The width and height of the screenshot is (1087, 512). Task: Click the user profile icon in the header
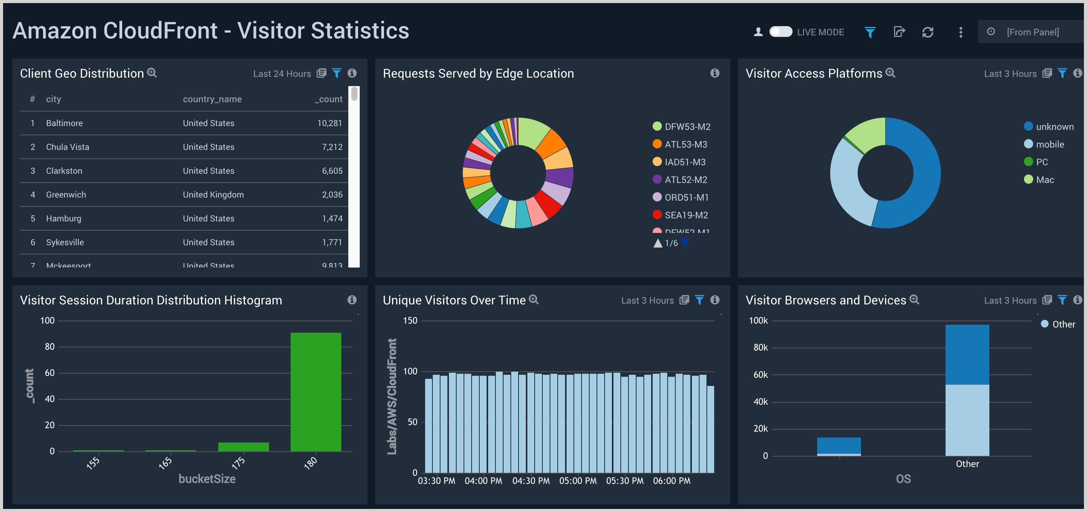(758, 32)
